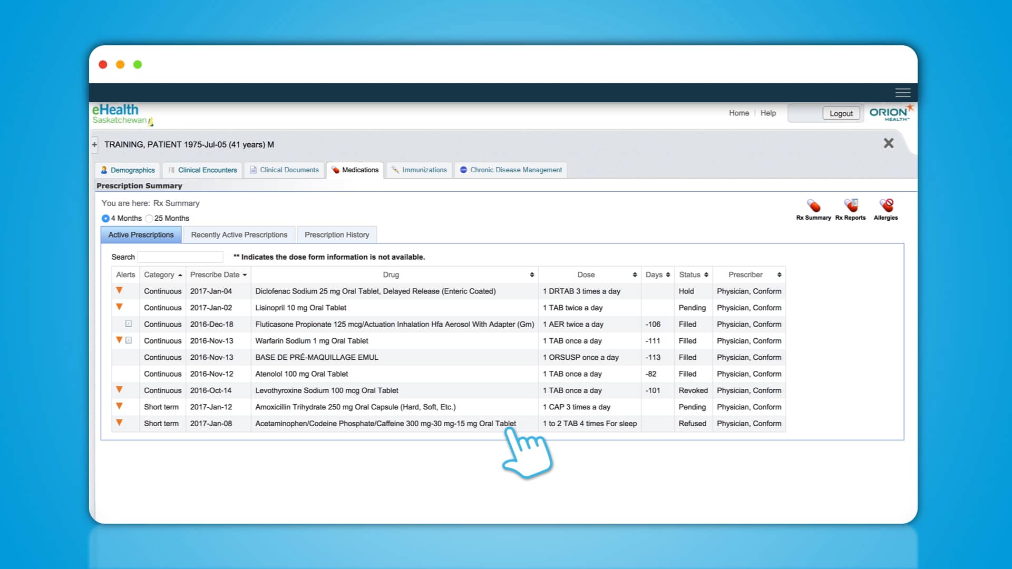
Task: Click inside the prescription Search field
Action: pos(180,257)
